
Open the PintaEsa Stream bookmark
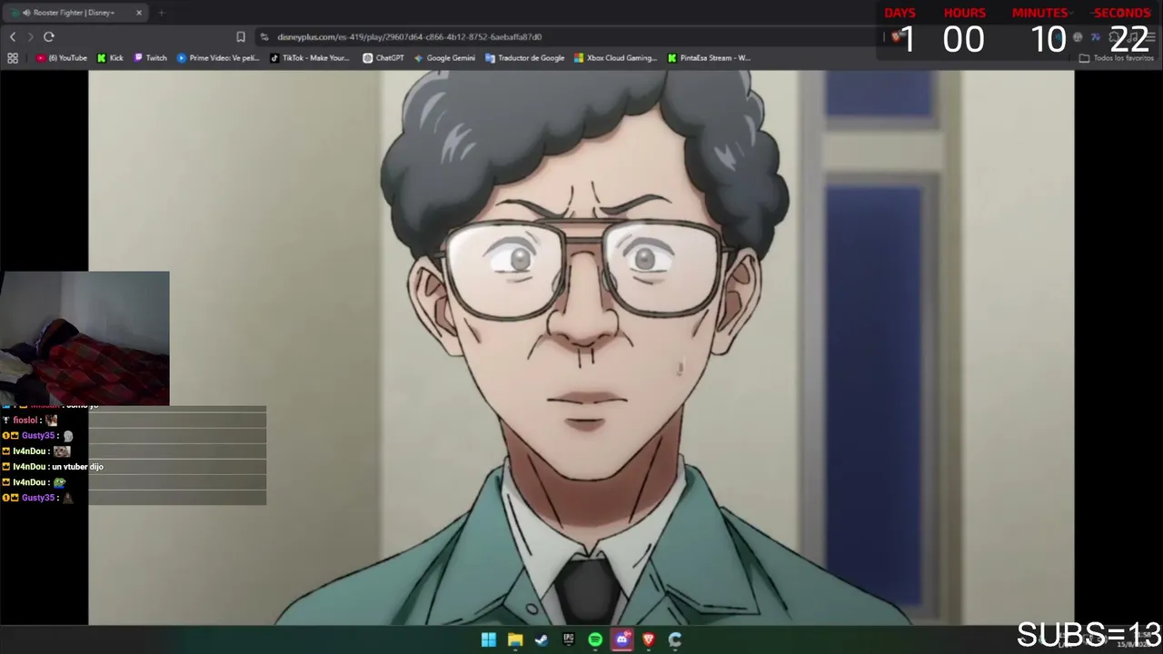[x=710, y=58]
